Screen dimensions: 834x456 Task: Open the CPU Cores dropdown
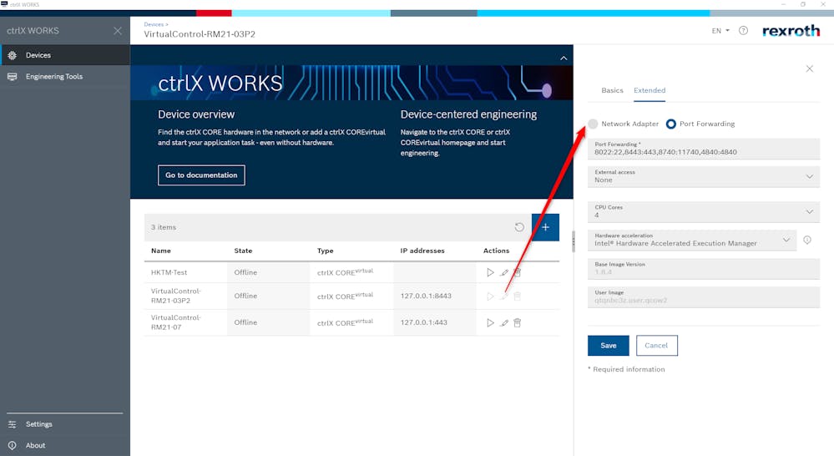703,212
